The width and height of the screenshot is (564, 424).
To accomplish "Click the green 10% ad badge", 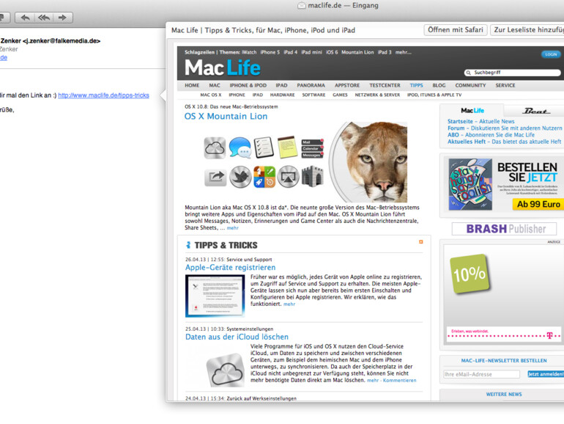I will pyautogui.click(x=470, y=274).
